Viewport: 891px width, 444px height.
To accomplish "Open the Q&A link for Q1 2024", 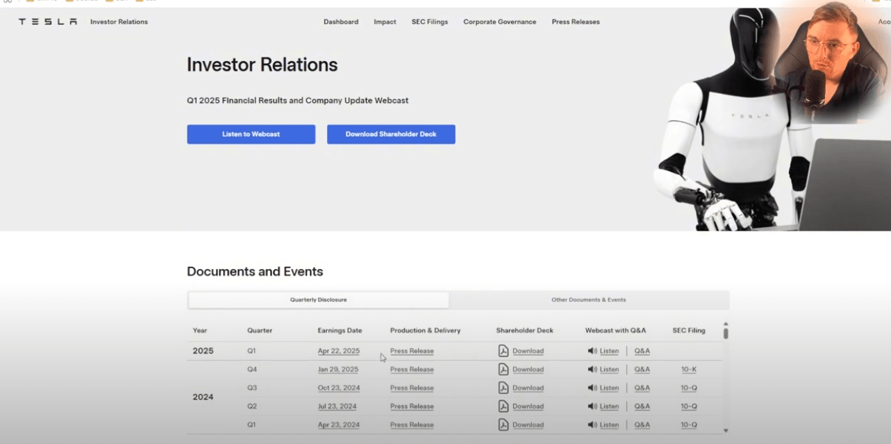I will [x=642, y=425].
